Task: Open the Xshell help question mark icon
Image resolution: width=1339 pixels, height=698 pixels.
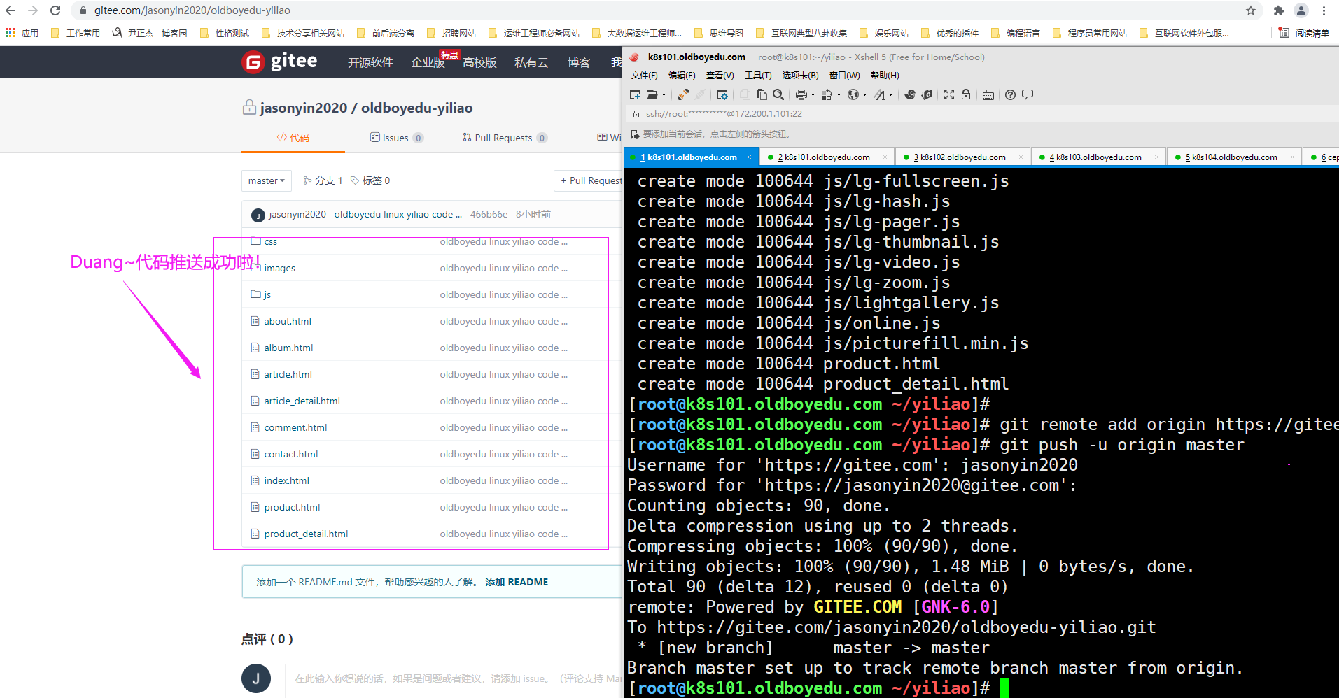Action: [1010, 95]
